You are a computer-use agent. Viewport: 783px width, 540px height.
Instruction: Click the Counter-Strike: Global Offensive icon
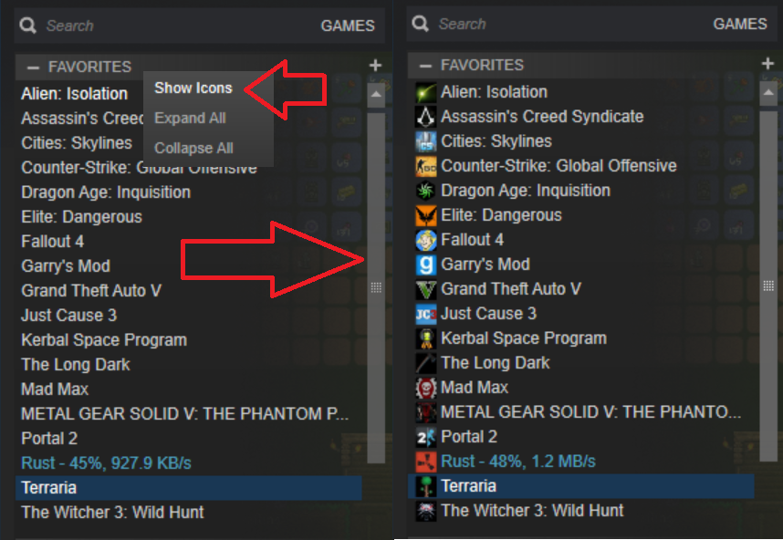tap(426, 166)
